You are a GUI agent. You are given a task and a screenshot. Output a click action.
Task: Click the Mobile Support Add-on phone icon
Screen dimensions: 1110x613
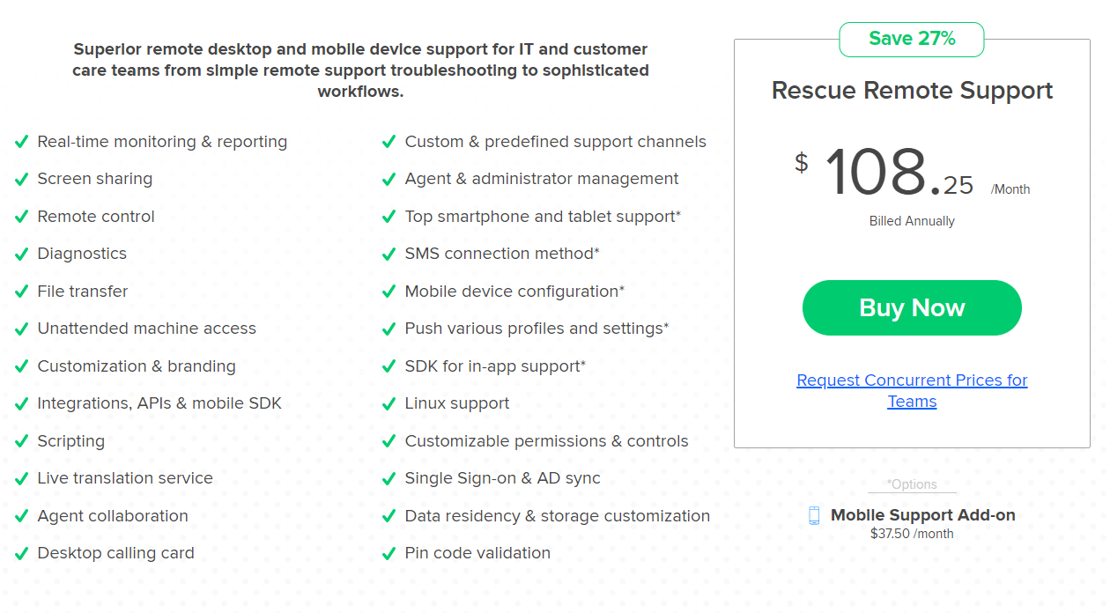815,515
